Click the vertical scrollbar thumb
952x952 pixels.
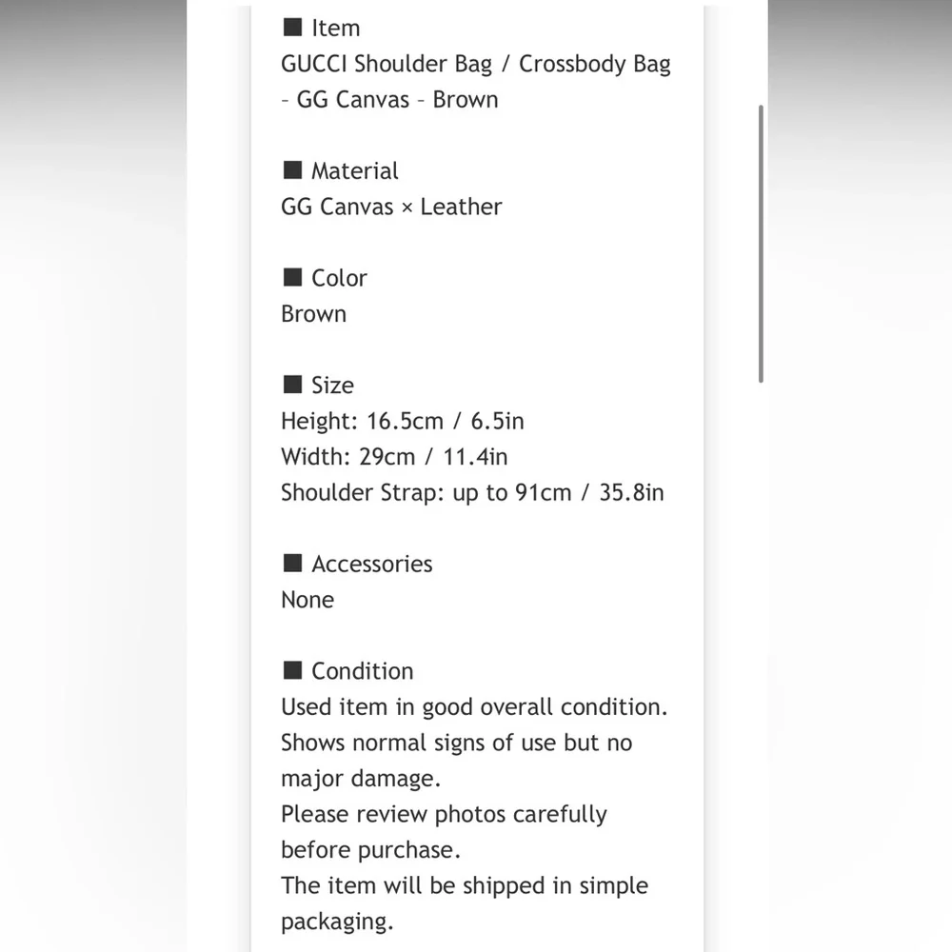pos(761,243)
